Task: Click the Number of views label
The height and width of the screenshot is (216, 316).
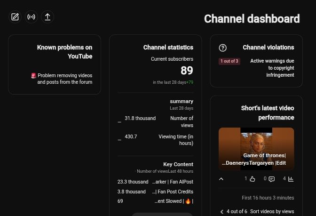Action: coord(182,121)
